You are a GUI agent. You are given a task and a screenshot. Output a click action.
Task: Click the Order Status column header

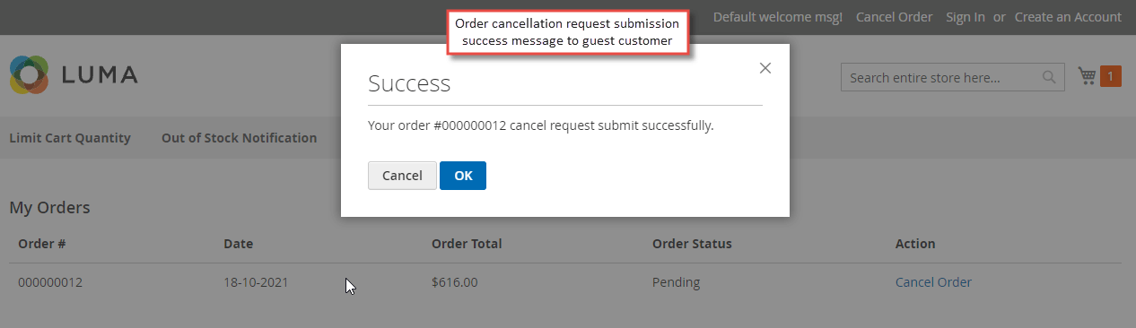tap(692, 244)
